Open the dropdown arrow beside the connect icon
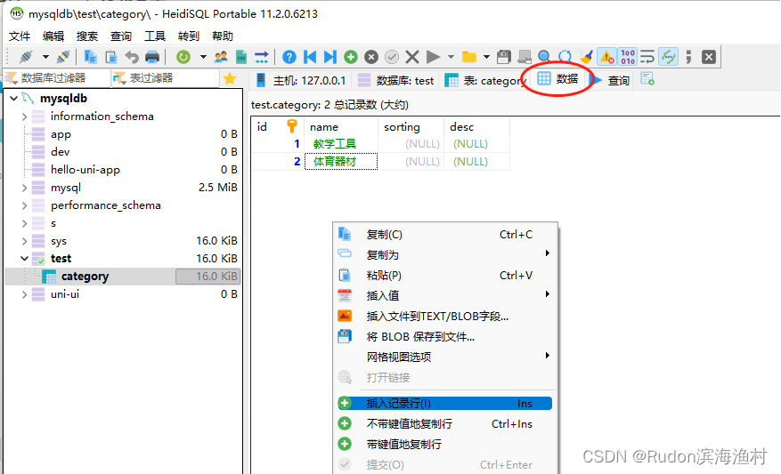781x474 pixels. click(x=45, y=57)
